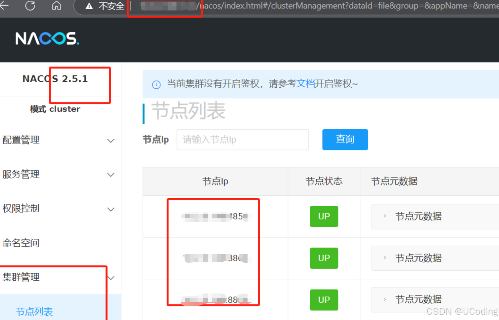Viewport: 499px width, 320px height.
Task: Click the browser address bar URL
Action: click(x=314, y=6)
